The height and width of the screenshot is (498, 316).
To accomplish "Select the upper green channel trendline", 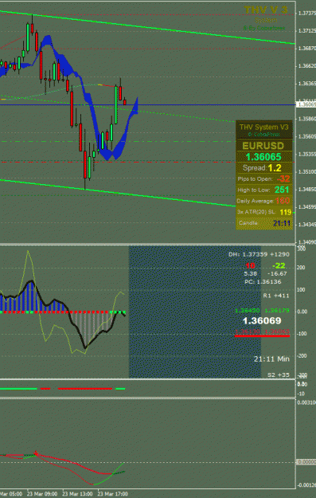I will tap(147, 26).
